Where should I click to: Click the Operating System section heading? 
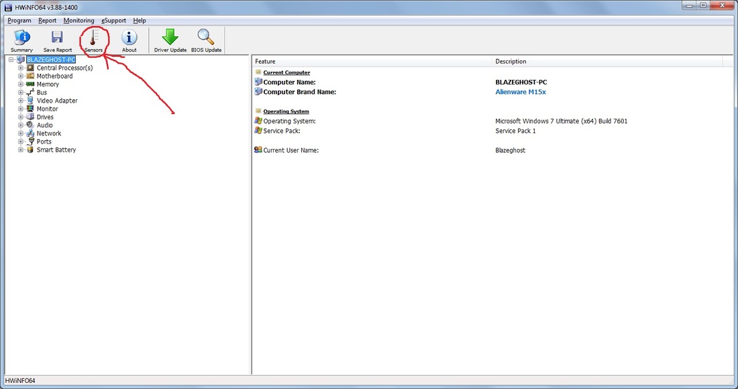(286, 111)
